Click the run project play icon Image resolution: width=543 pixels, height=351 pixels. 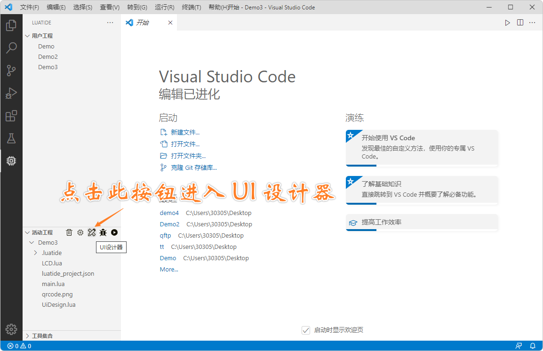coord(114,232)
